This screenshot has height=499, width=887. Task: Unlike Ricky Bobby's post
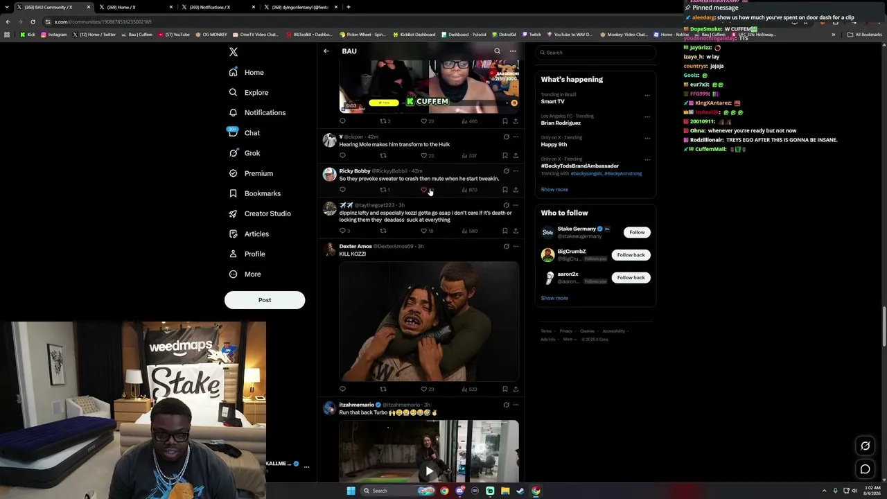point(424,190)
